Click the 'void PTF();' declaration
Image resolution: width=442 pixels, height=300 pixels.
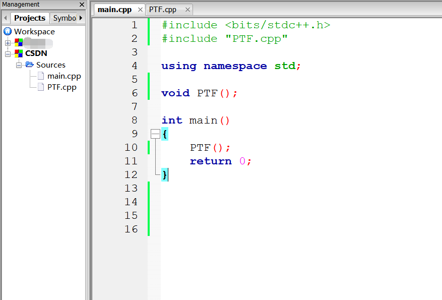[x=200, y=93]
